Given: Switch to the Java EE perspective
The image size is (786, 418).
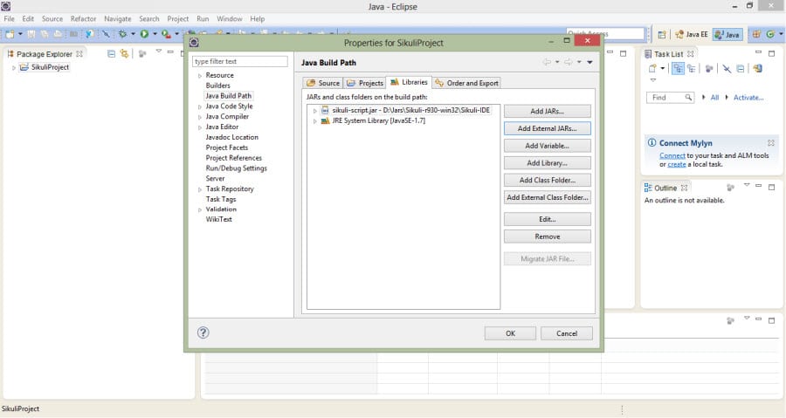Looking at the screenshot, I should 692,35.
